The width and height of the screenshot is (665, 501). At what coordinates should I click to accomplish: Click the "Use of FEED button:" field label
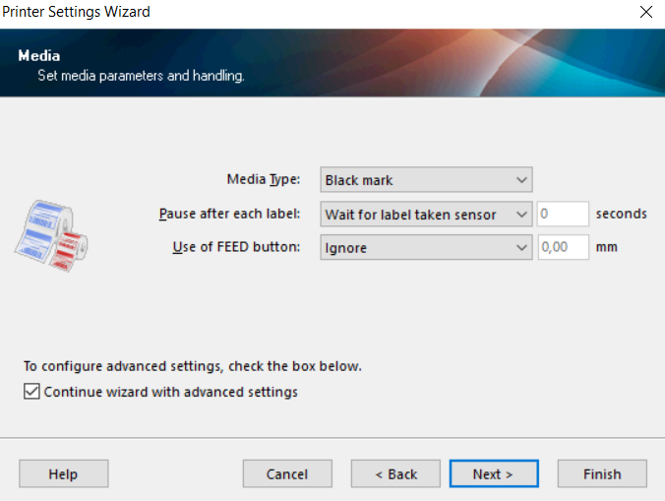point(236,248)
